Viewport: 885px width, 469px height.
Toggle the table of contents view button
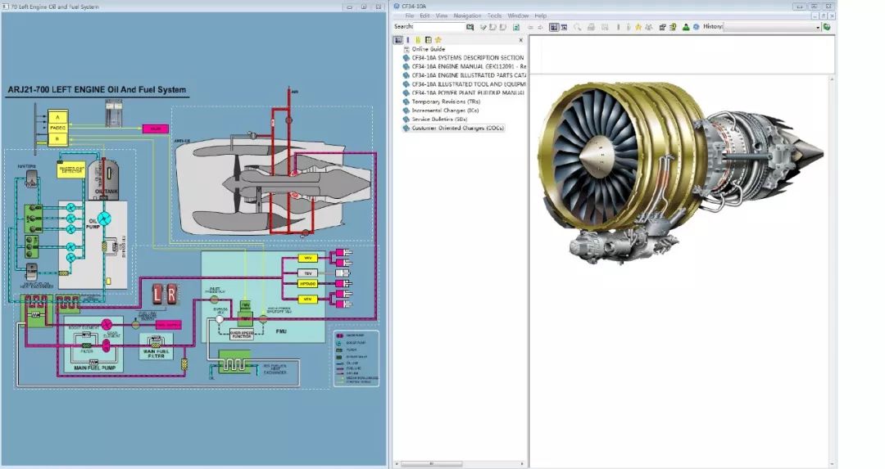tap(398, 39)
